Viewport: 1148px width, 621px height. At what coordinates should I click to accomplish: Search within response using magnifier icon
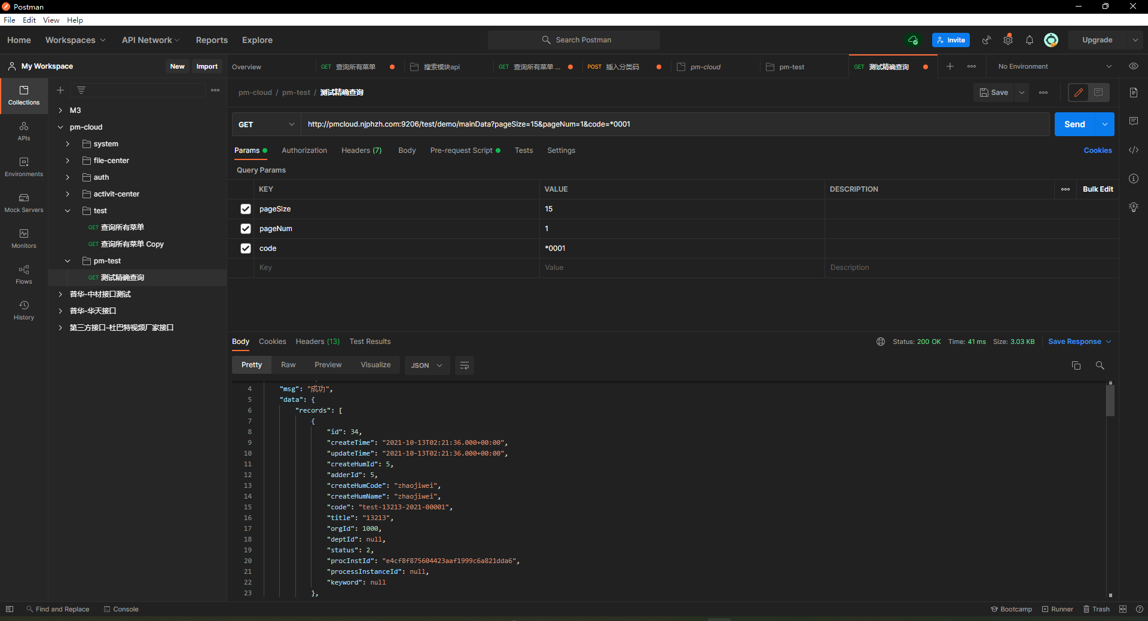(x=1100, y=365)
